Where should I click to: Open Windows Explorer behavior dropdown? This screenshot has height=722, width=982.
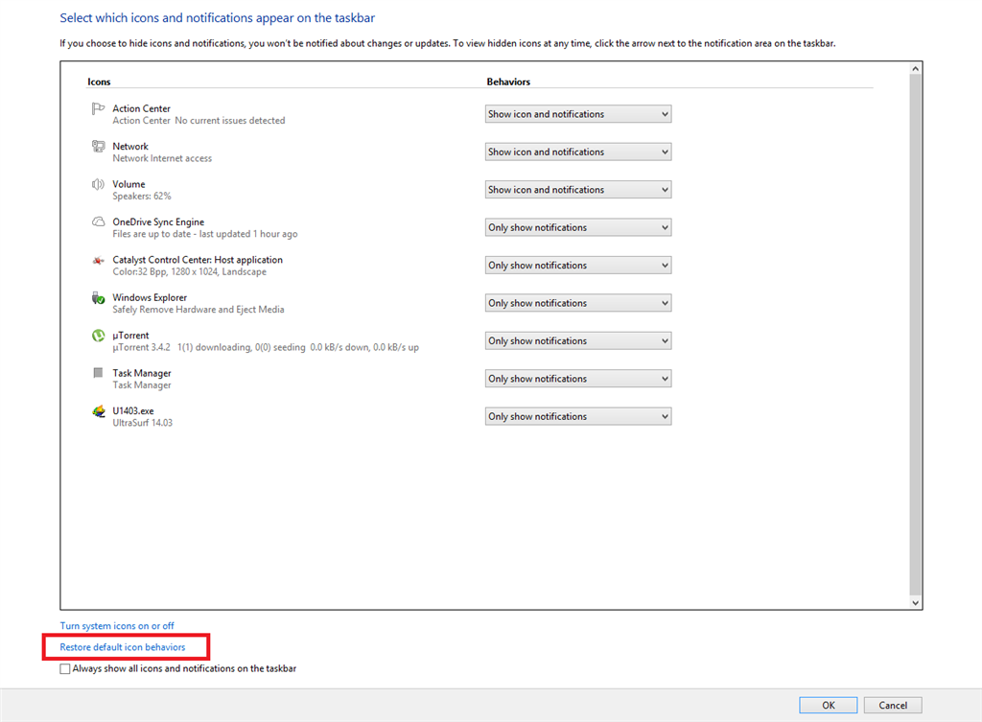click(578, 303)
